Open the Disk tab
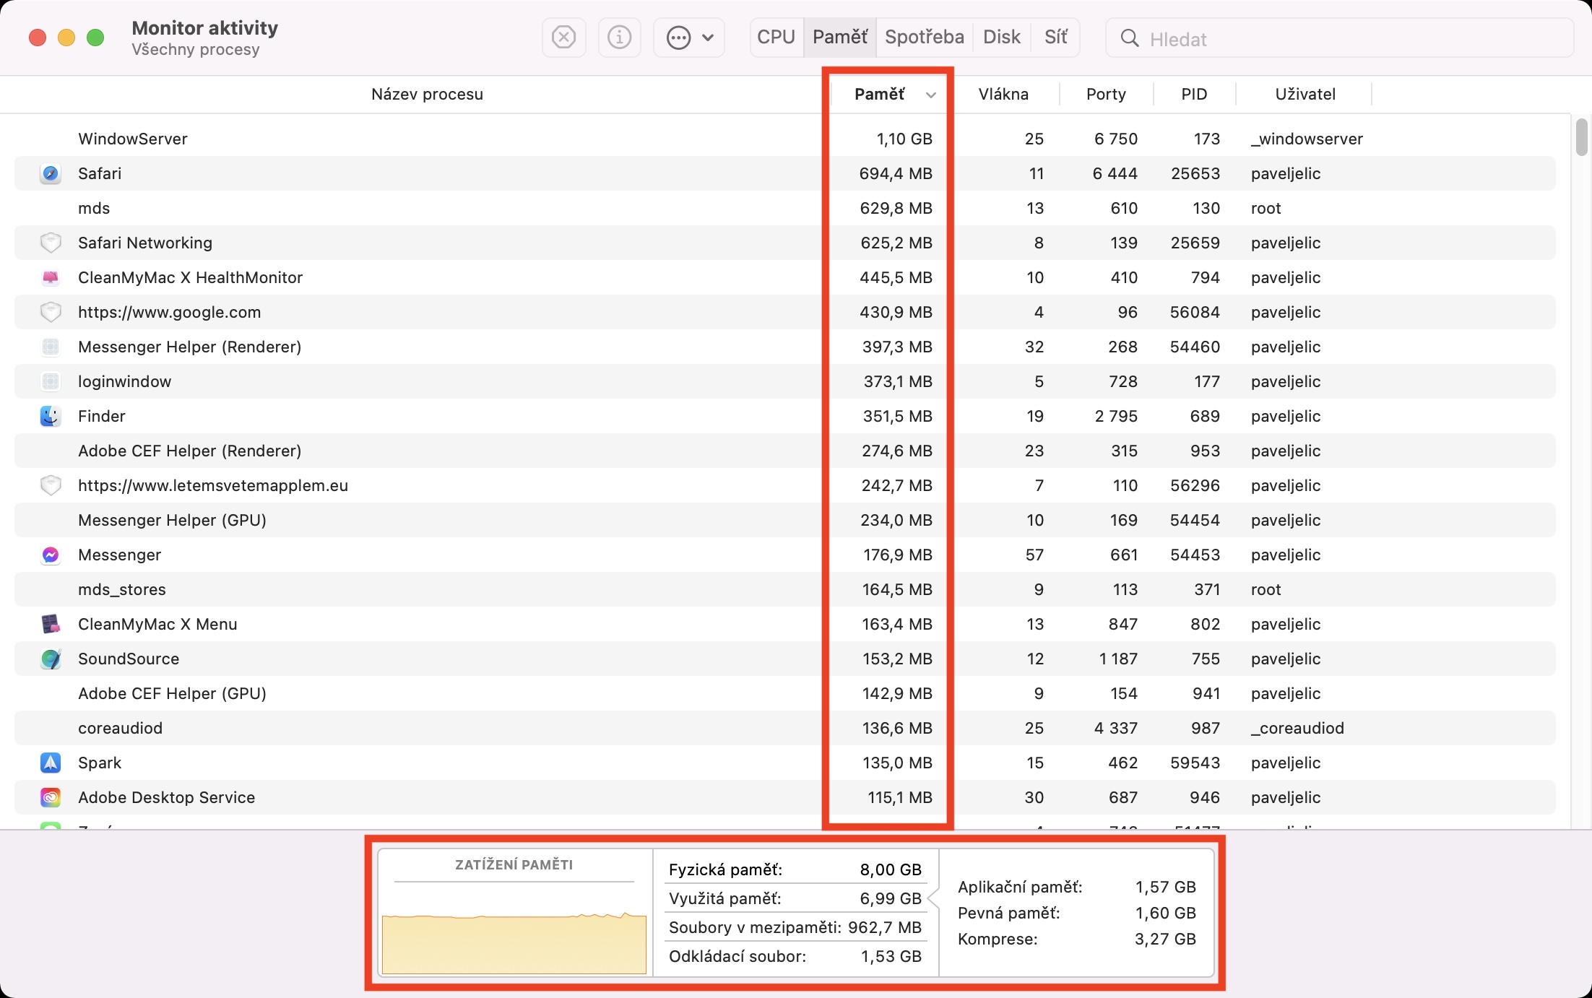This screenshot has width=1592, height=998. (x=1001, y=37)
